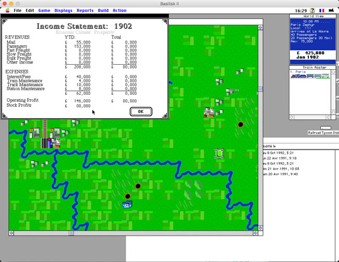Click the map's vertical scrollbar up arrow
This screenshot has height=262, width=339.
[x=261, y=27]
